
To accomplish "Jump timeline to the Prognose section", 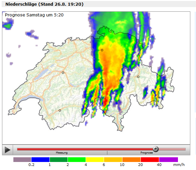I will (x=146, y=153).
